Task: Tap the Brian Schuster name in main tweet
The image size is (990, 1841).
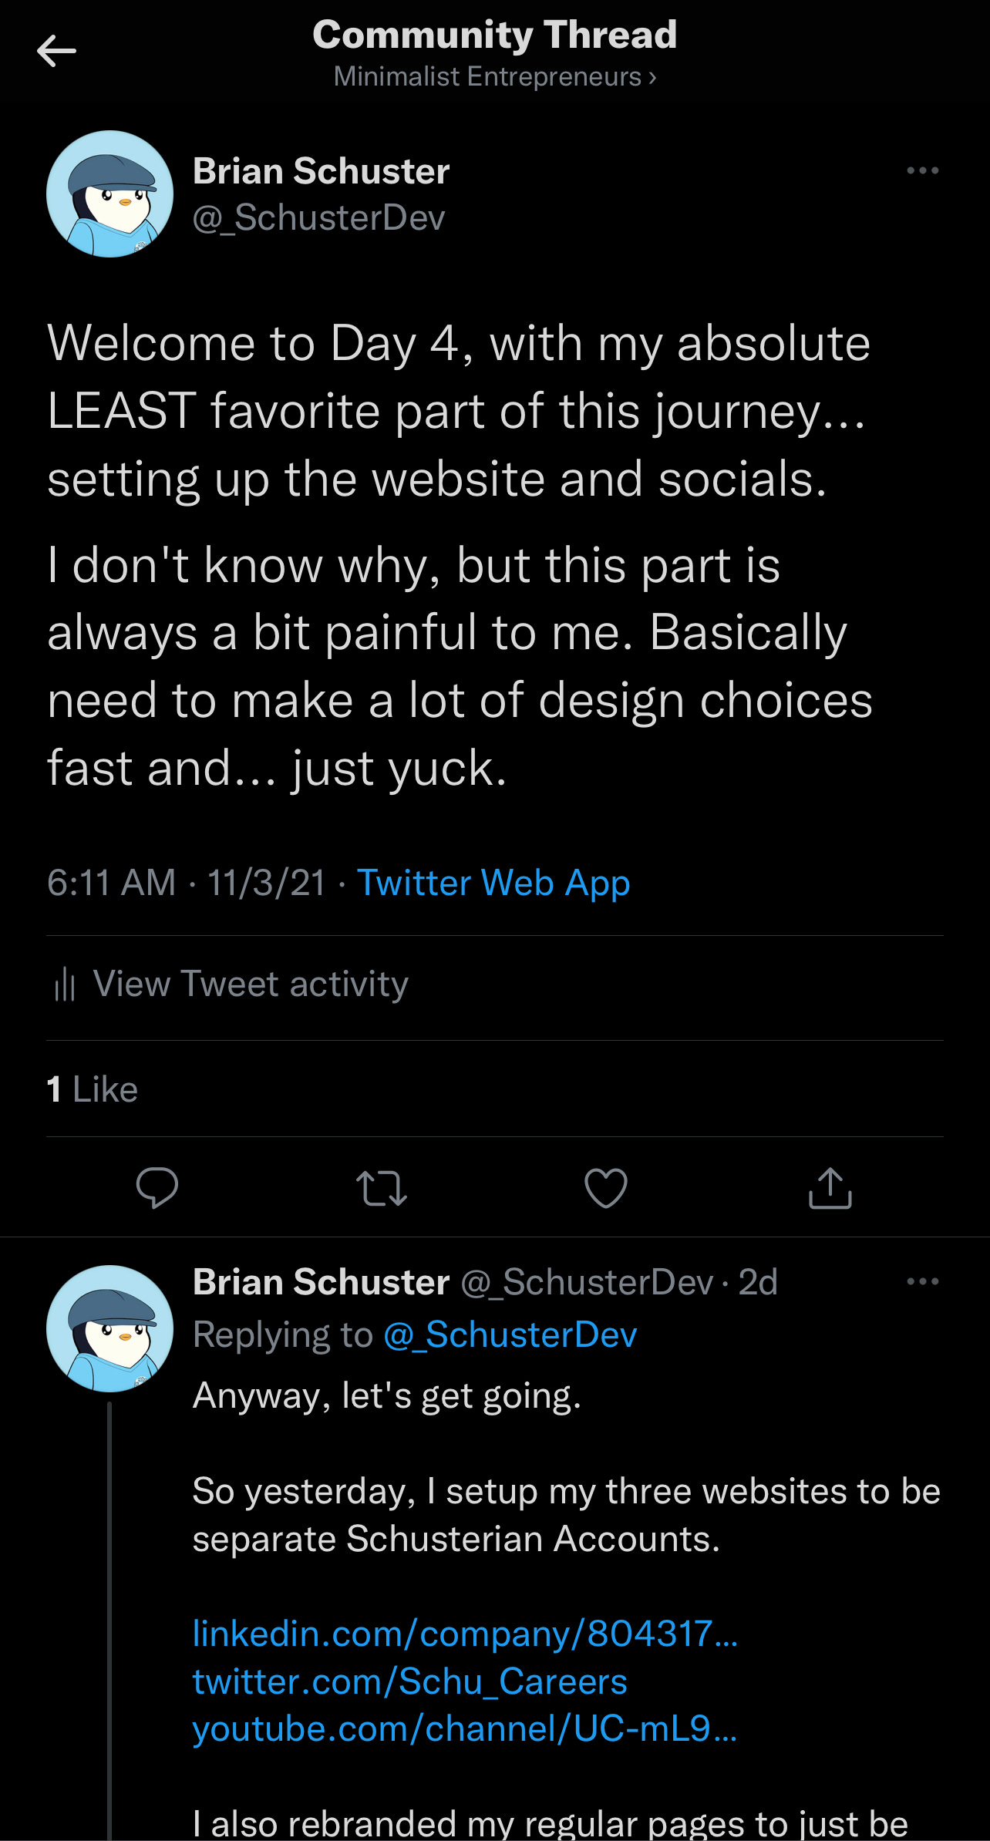Action: point(321,170)
